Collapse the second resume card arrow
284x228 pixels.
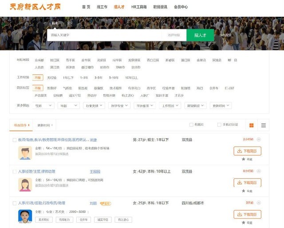pos(259,171)
